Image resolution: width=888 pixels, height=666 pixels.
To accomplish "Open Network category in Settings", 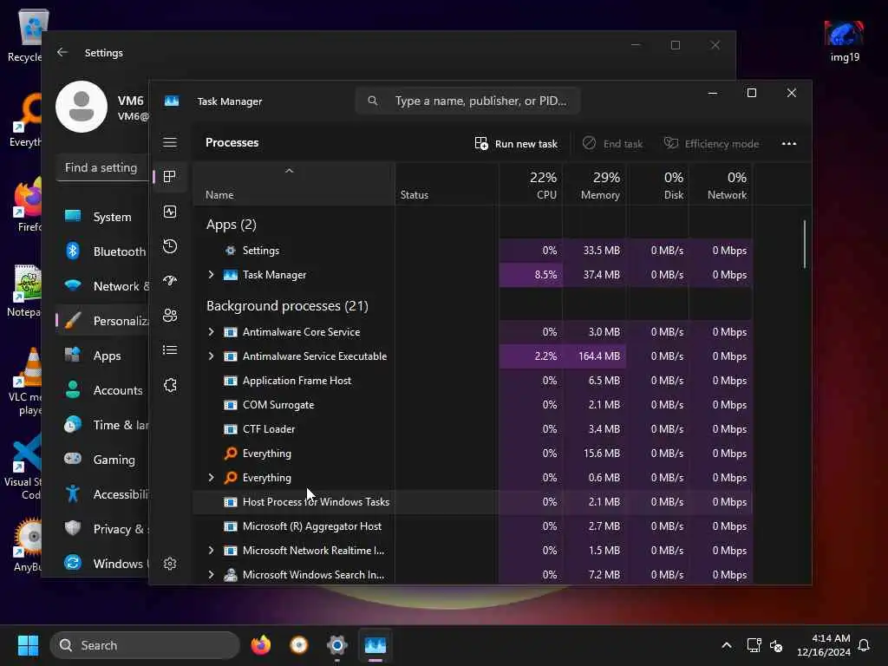I will tap(102, 286).
